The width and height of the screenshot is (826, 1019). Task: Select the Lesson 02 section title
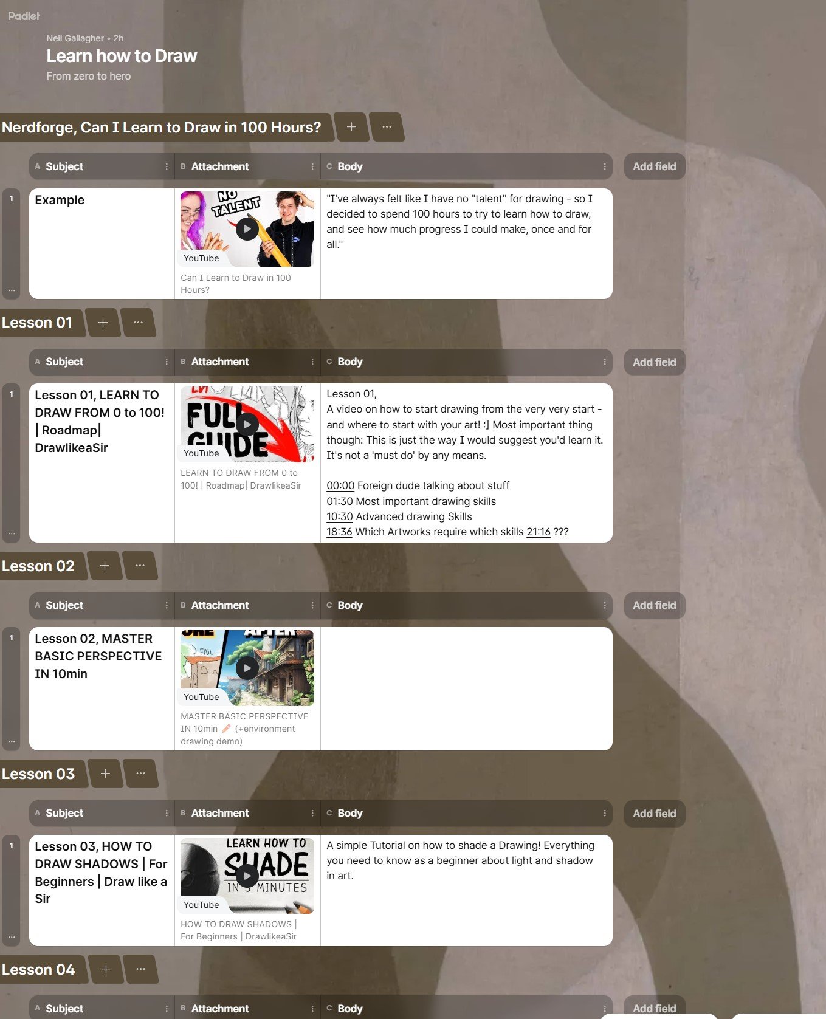[x=38, y=566]
